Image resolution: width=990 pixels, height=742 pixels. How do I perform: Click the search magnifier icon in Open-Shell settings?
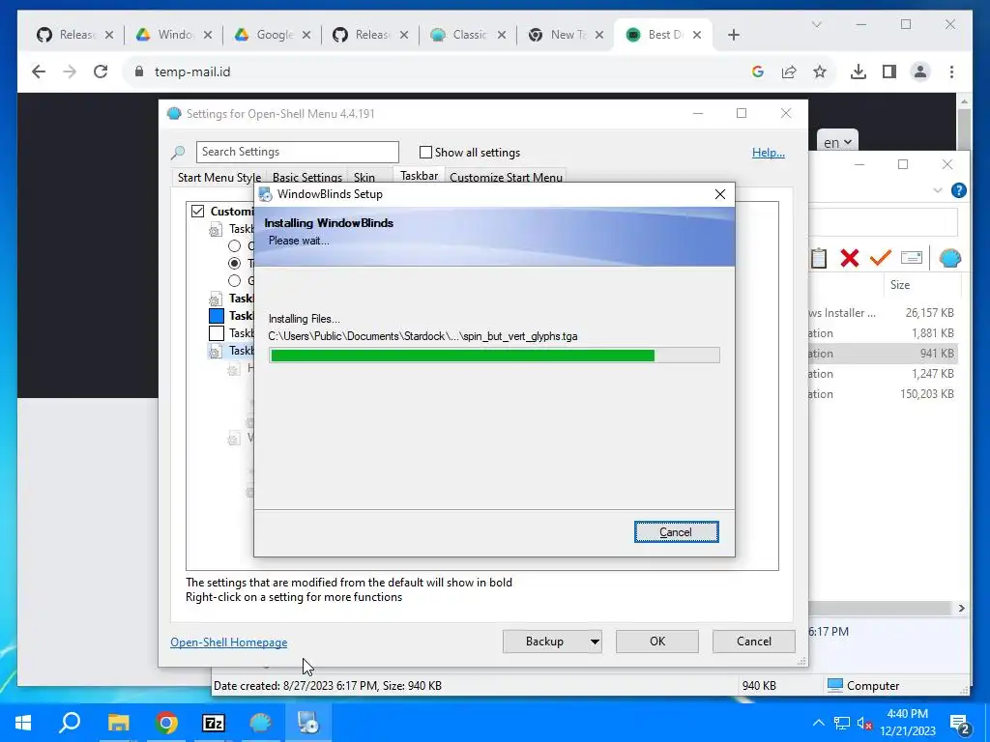point(178,152)
